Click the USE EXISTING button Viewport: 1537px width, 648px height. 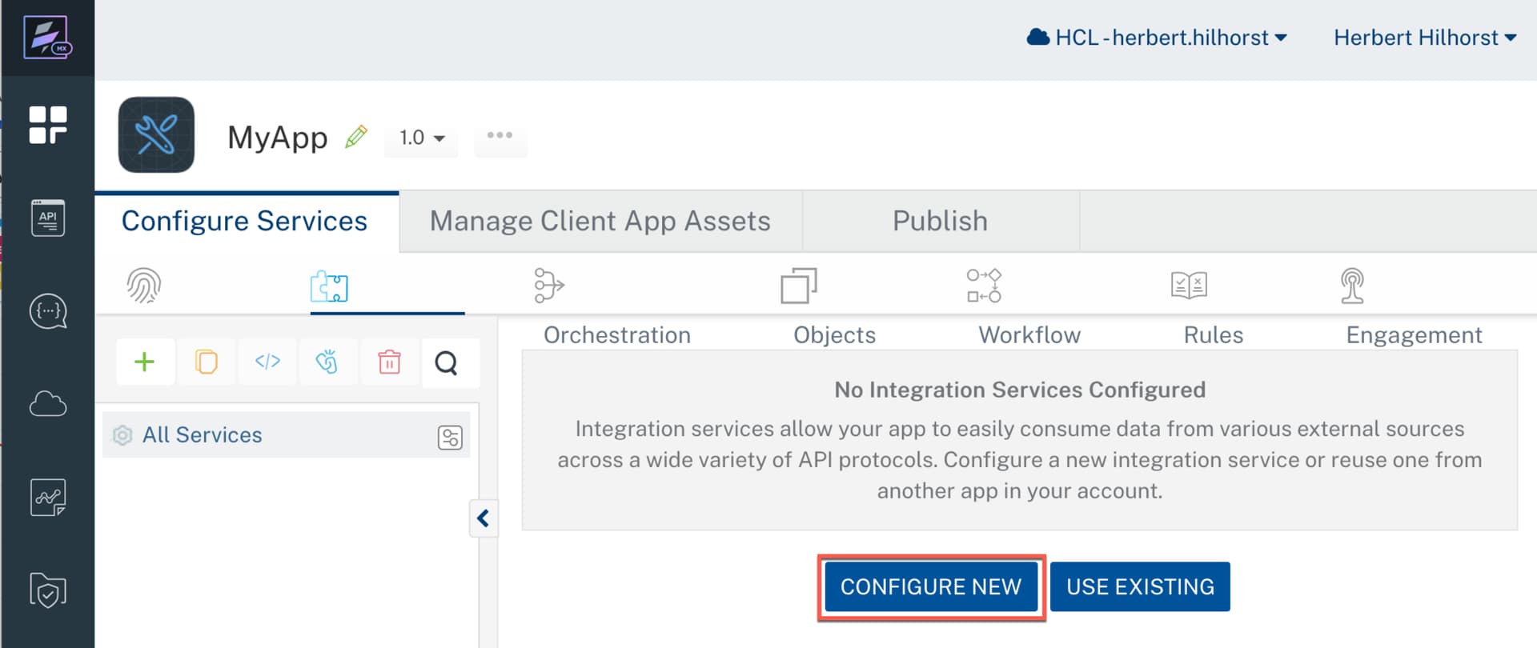tap(1139, 587)
